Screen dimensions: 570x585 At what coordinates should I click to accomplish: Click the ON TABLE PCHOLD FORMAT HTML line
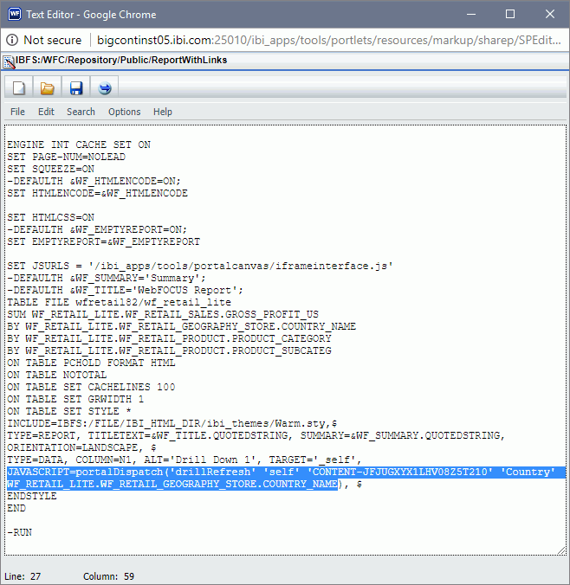click(91, 363)
